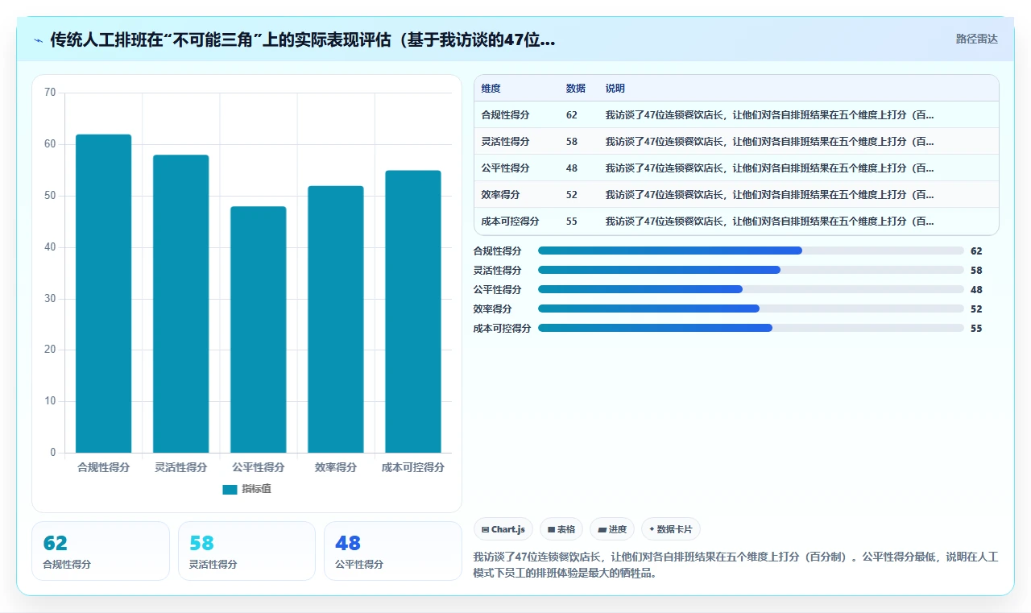
Task: Click the 公平性得分 progress bar
Action: coord(751,289)
